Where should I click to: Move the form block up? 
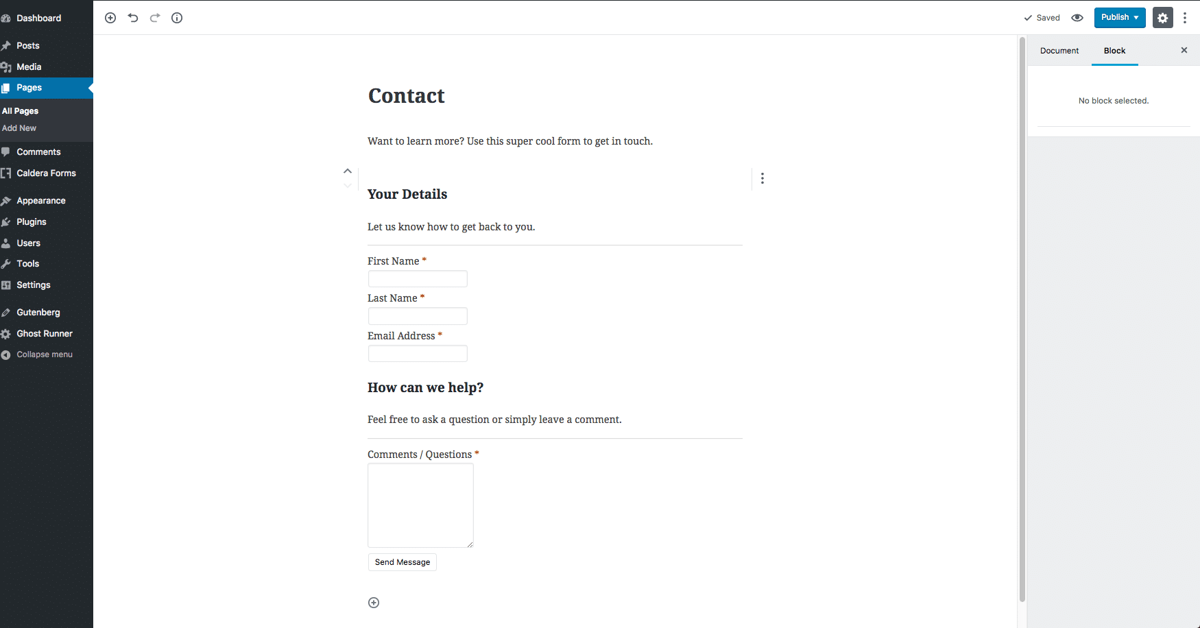(348, 171)
